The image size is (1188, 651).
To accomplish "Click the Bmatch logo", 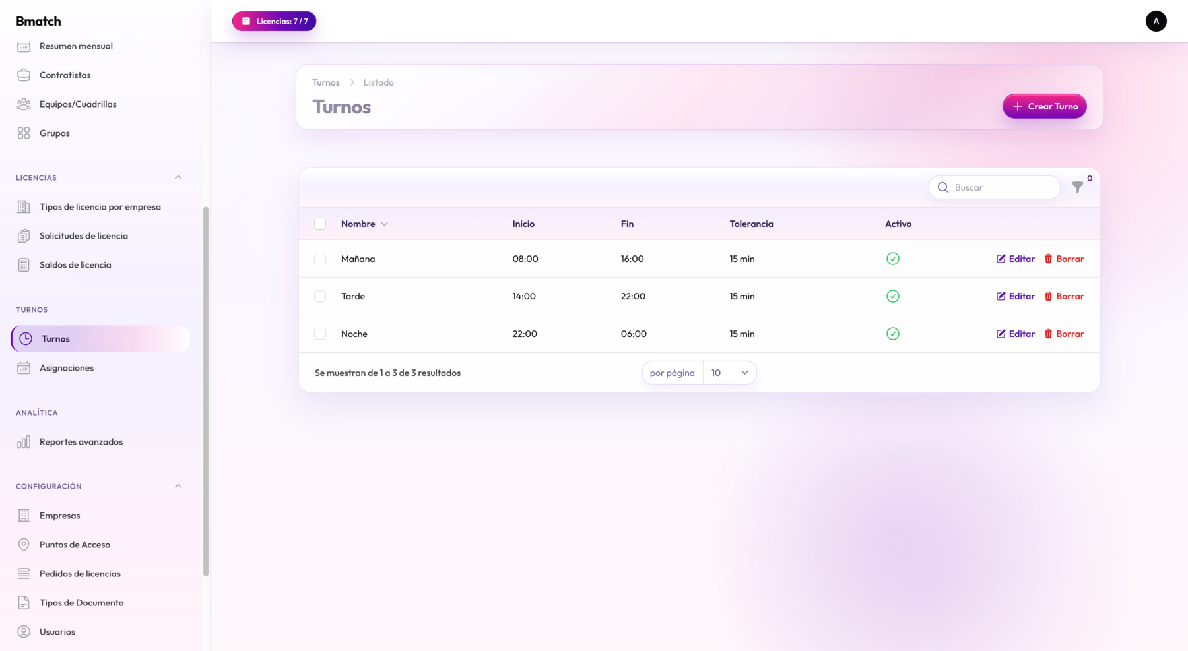I will point(38,21).
